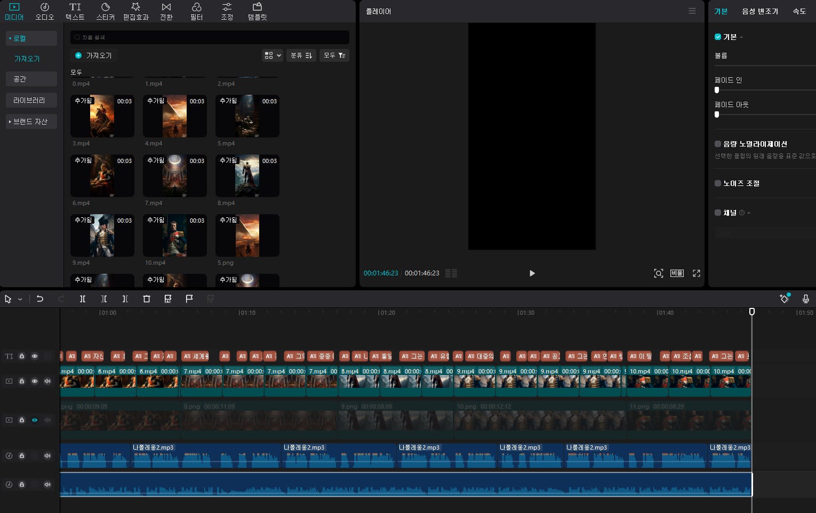Switch to the 음성 변조기 tab

click(759, 11)
